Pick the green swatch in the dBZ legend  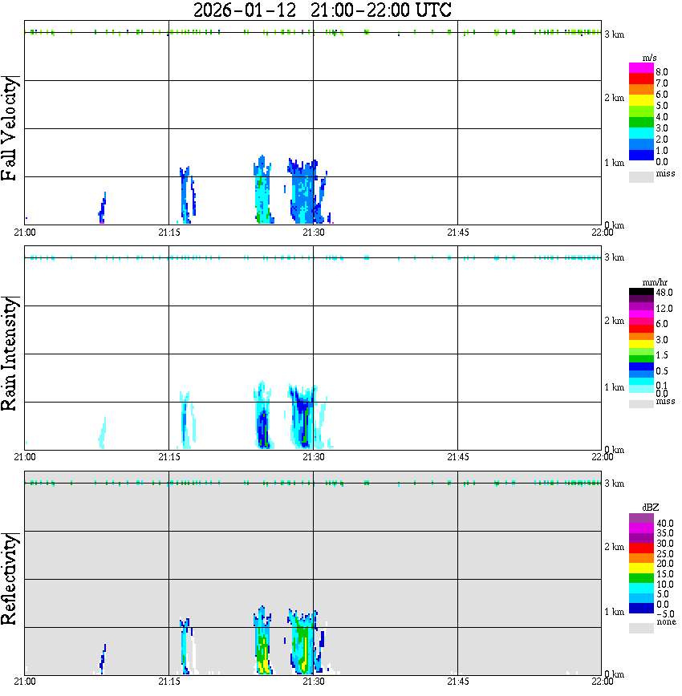pyautogui.click(x=641, y=578)
